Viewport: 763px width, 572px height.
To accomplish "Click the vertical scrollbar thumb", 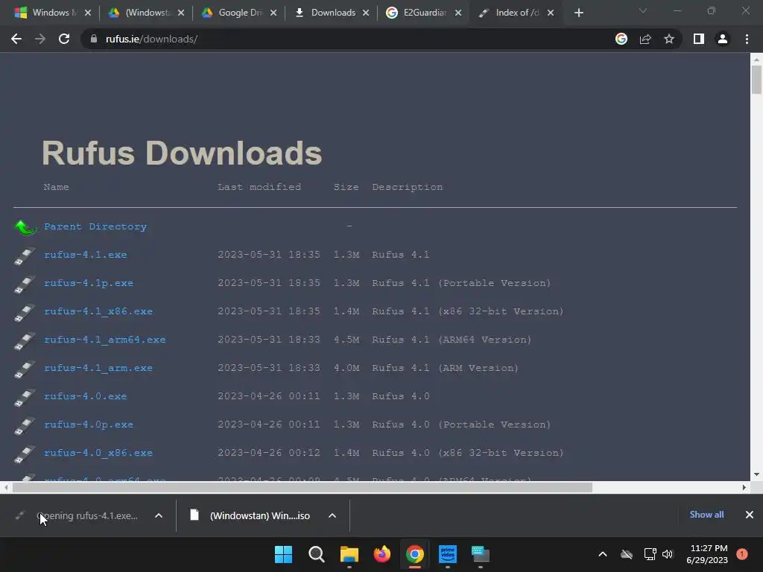I will pyautogui.click(x=756, y=79).
